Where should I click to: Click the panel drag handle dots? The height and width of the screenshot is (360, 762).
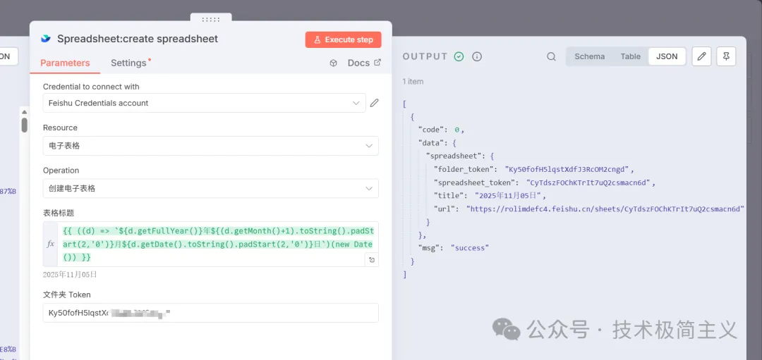pyautogui.click(x=210, y=20)
